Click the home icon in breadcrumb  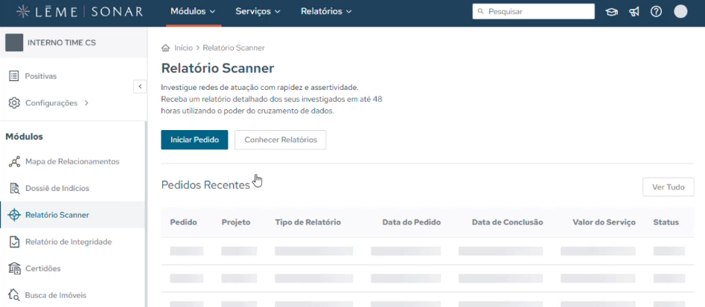[165, 48]
